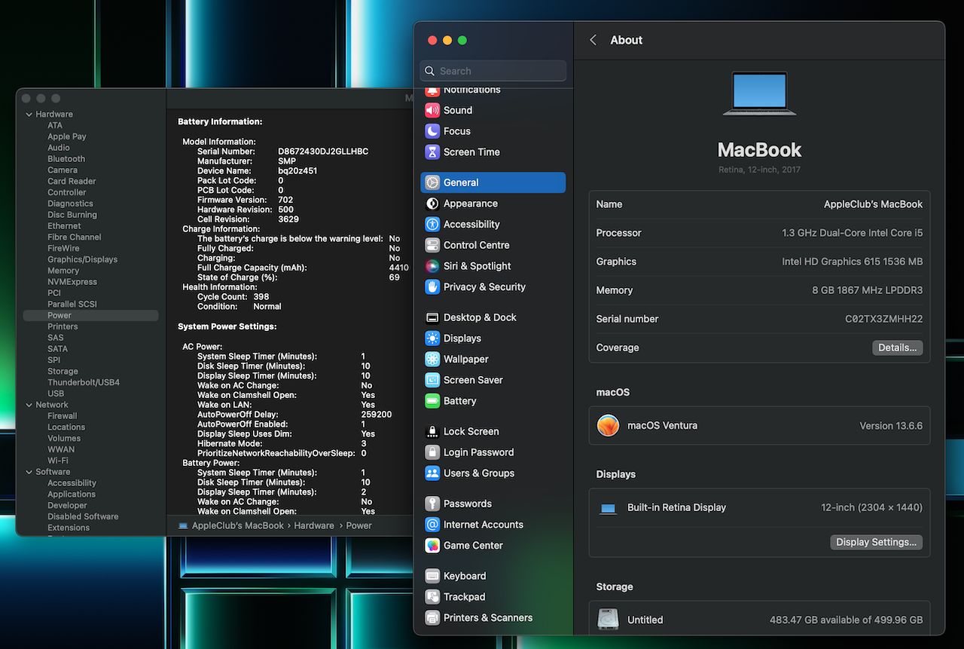Screen dimensions: 964x649
Task: Open the Screen Saver icon
Action: (x=432, y=380)
